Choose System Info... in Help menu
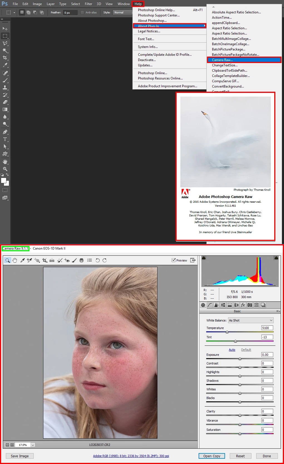284x464 pixels. [x=148, y=47]
